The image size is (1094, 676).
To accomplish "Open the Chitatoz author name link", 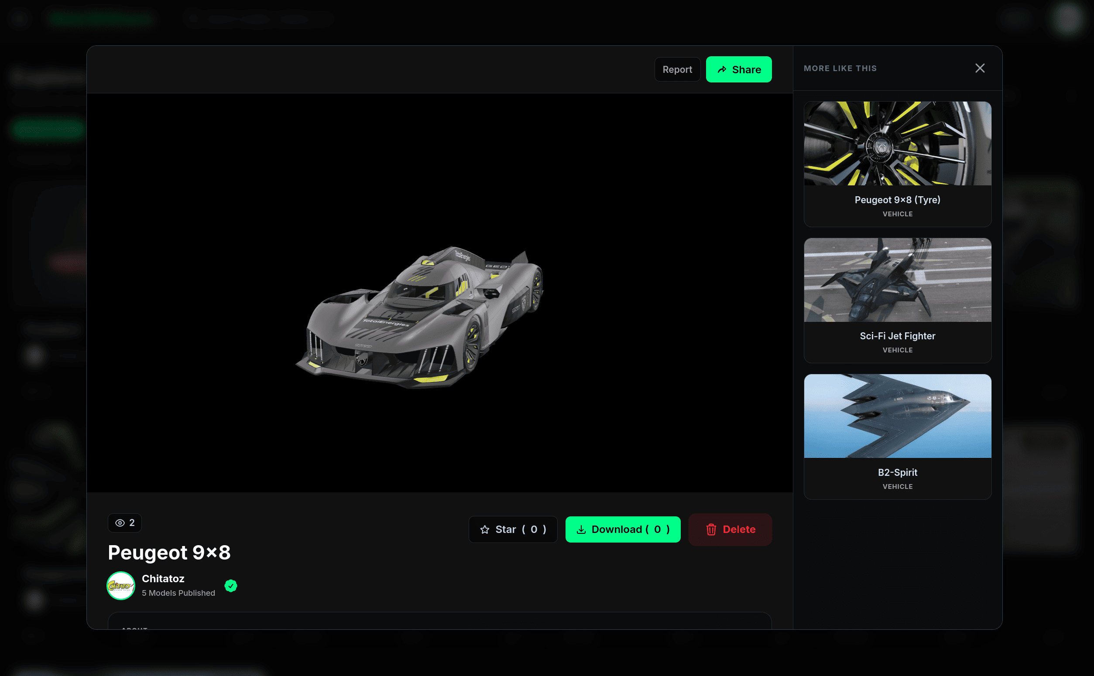I will 163,579.
